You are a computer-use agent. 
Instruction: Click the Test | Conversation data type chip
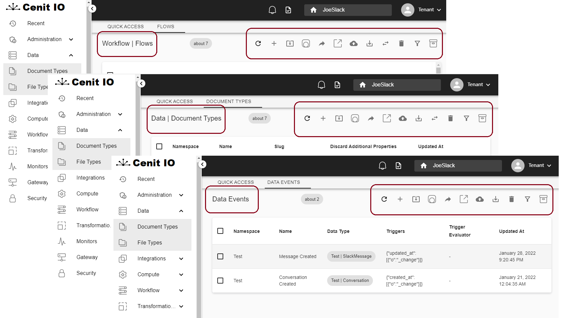pos(350,281)
